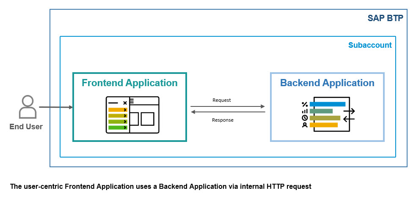Click the left-pointing arrow in backend icon

tap(349, 119)
